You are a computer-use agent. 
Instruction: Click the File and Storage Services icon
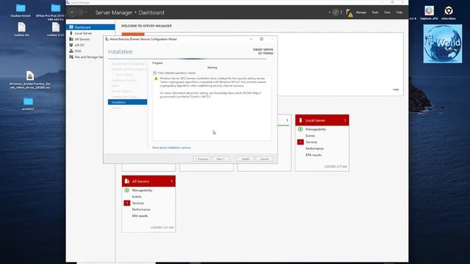[71, 56]
